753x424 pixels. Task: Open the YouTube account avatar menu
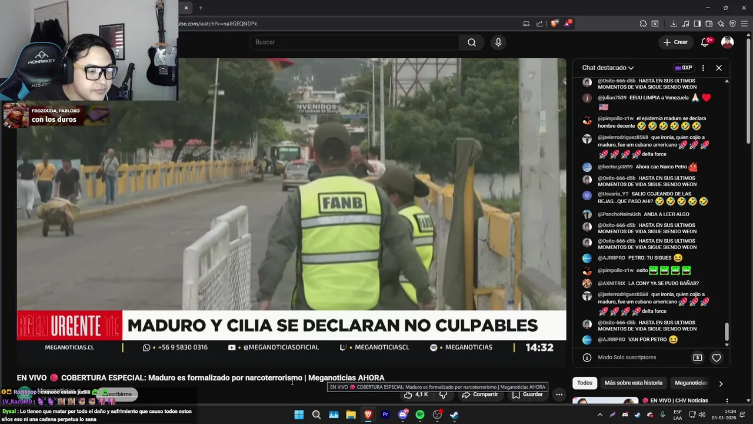727,42
